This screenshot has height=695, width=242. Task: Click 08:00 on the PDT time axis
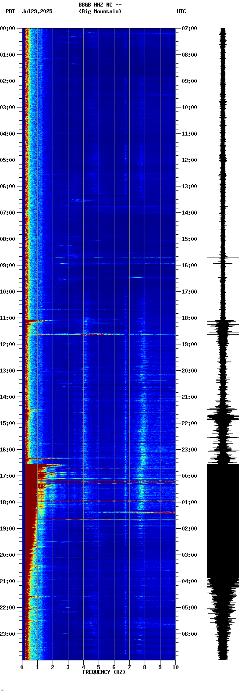point(7,239)
